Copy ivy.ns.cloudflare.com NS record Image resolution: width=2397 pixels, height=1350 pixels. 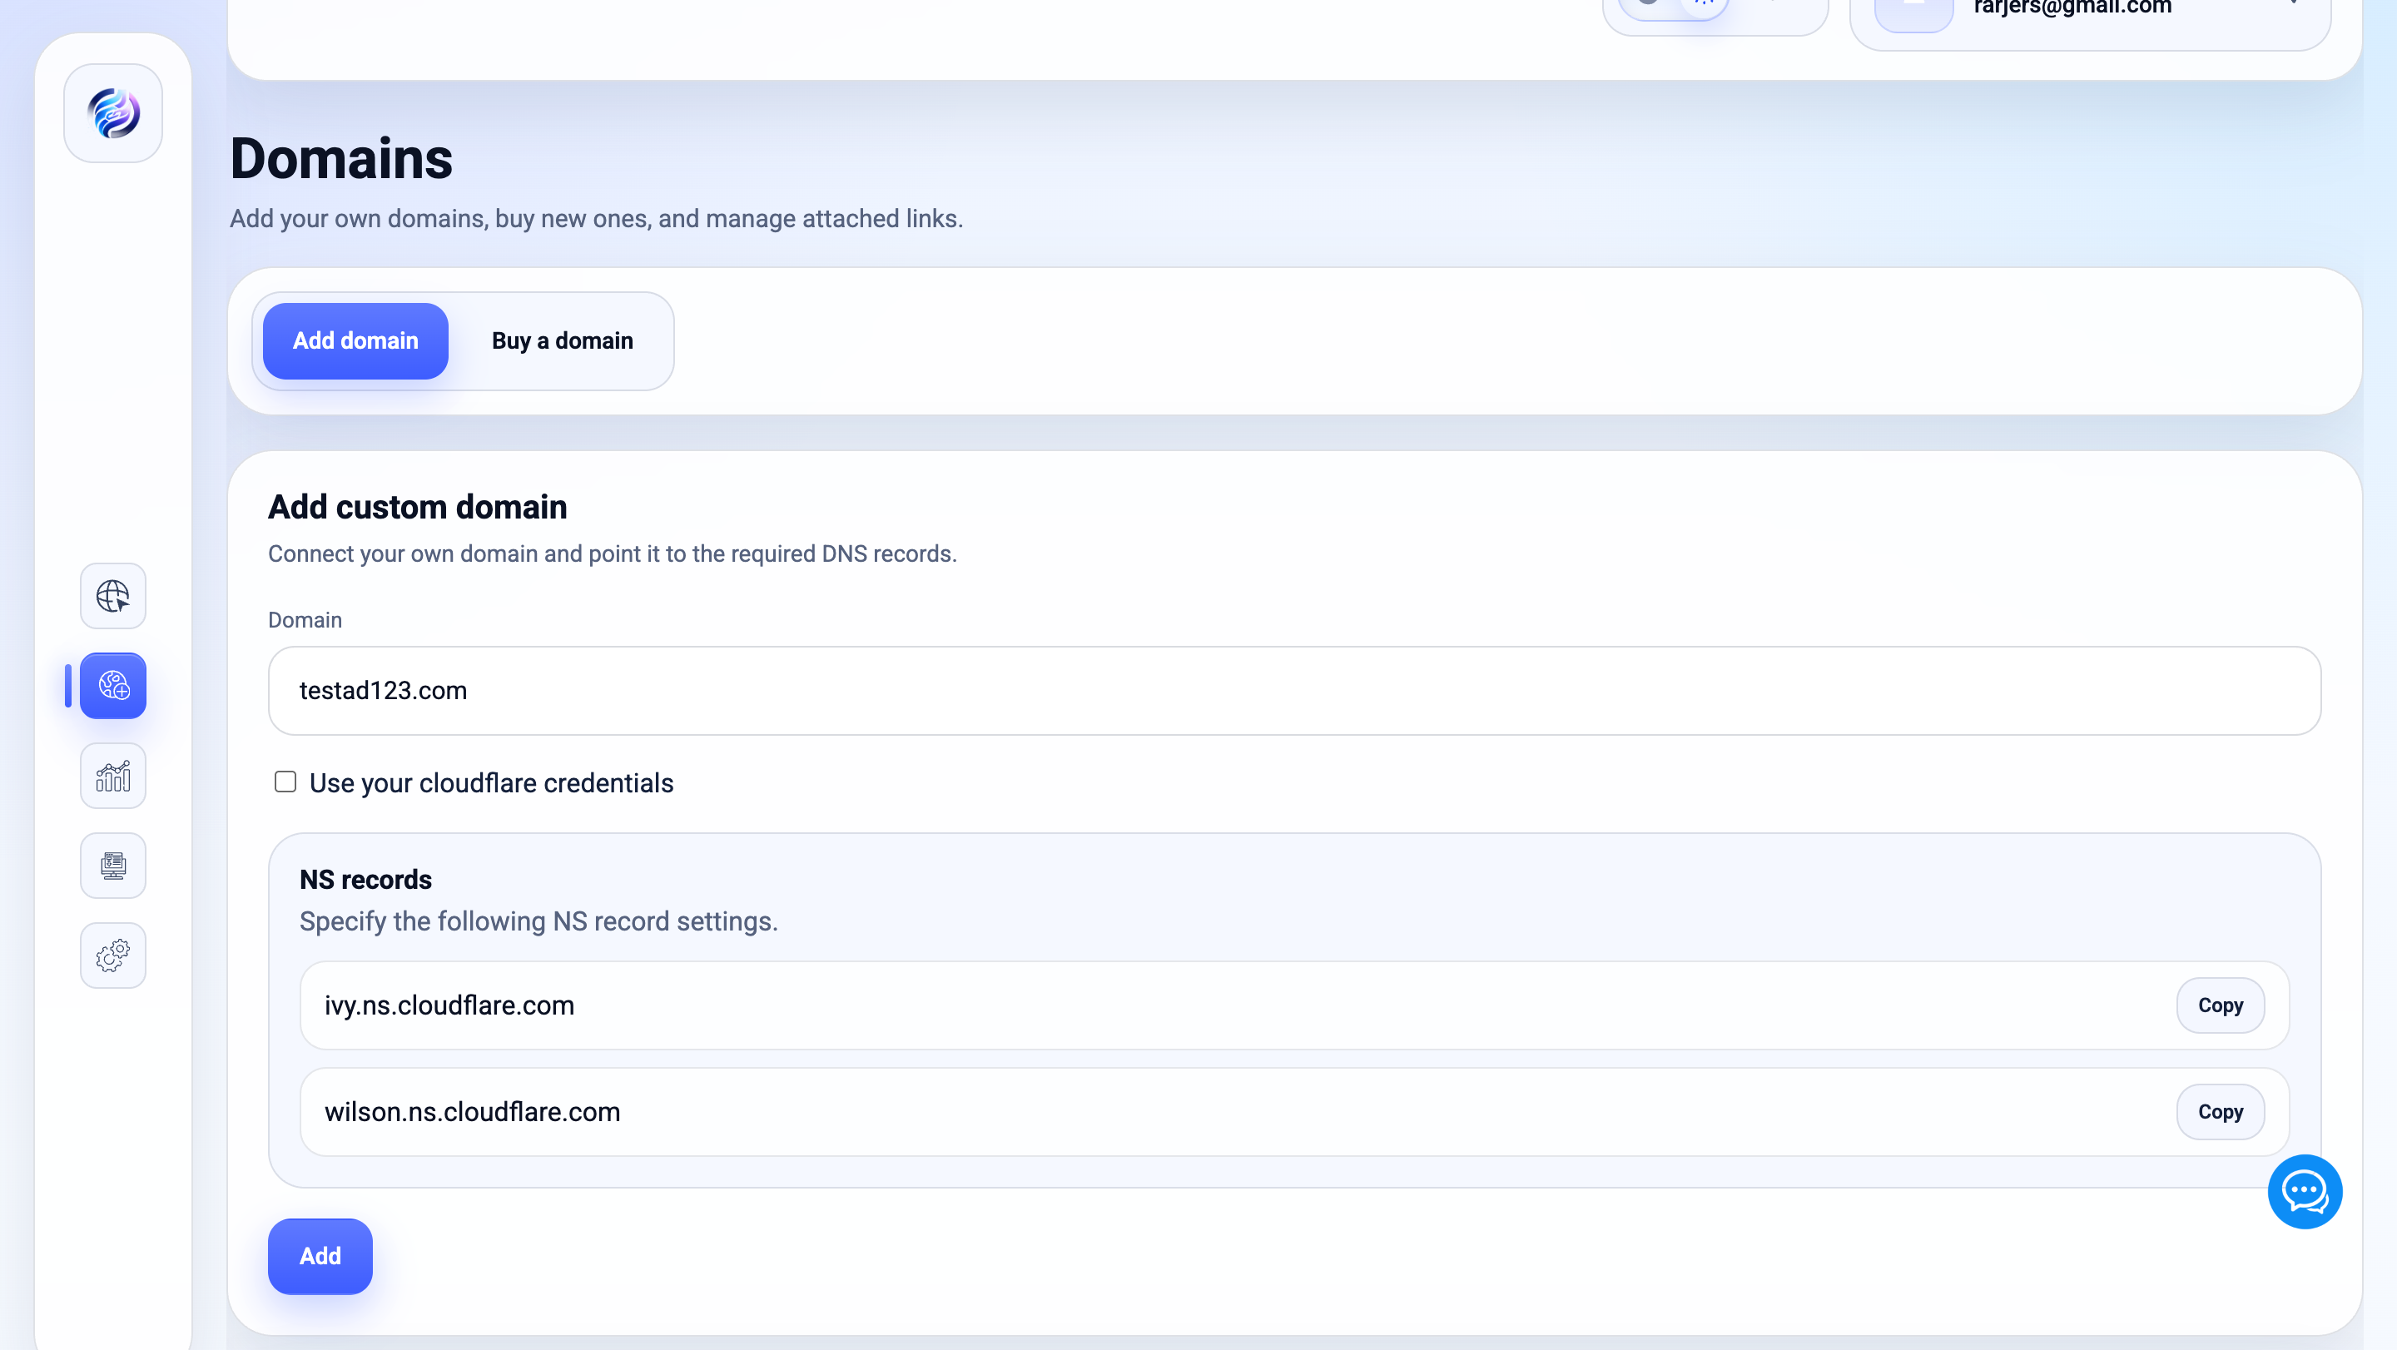pyautogui.click(x=2221, y=1005)
